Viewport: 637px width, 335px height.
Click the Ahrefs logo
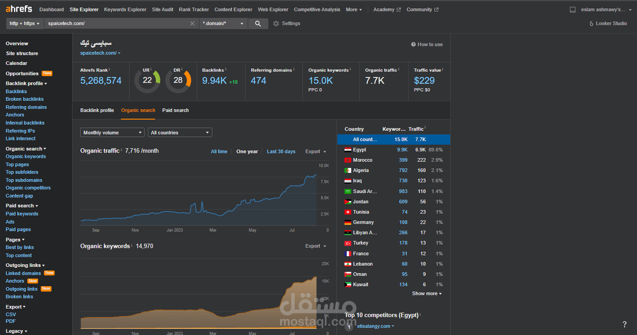(x=19, y=9)
